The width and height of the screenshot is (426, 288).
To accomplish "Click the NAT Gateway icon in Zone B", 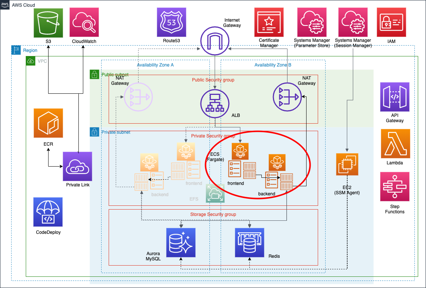I will 287,97.
